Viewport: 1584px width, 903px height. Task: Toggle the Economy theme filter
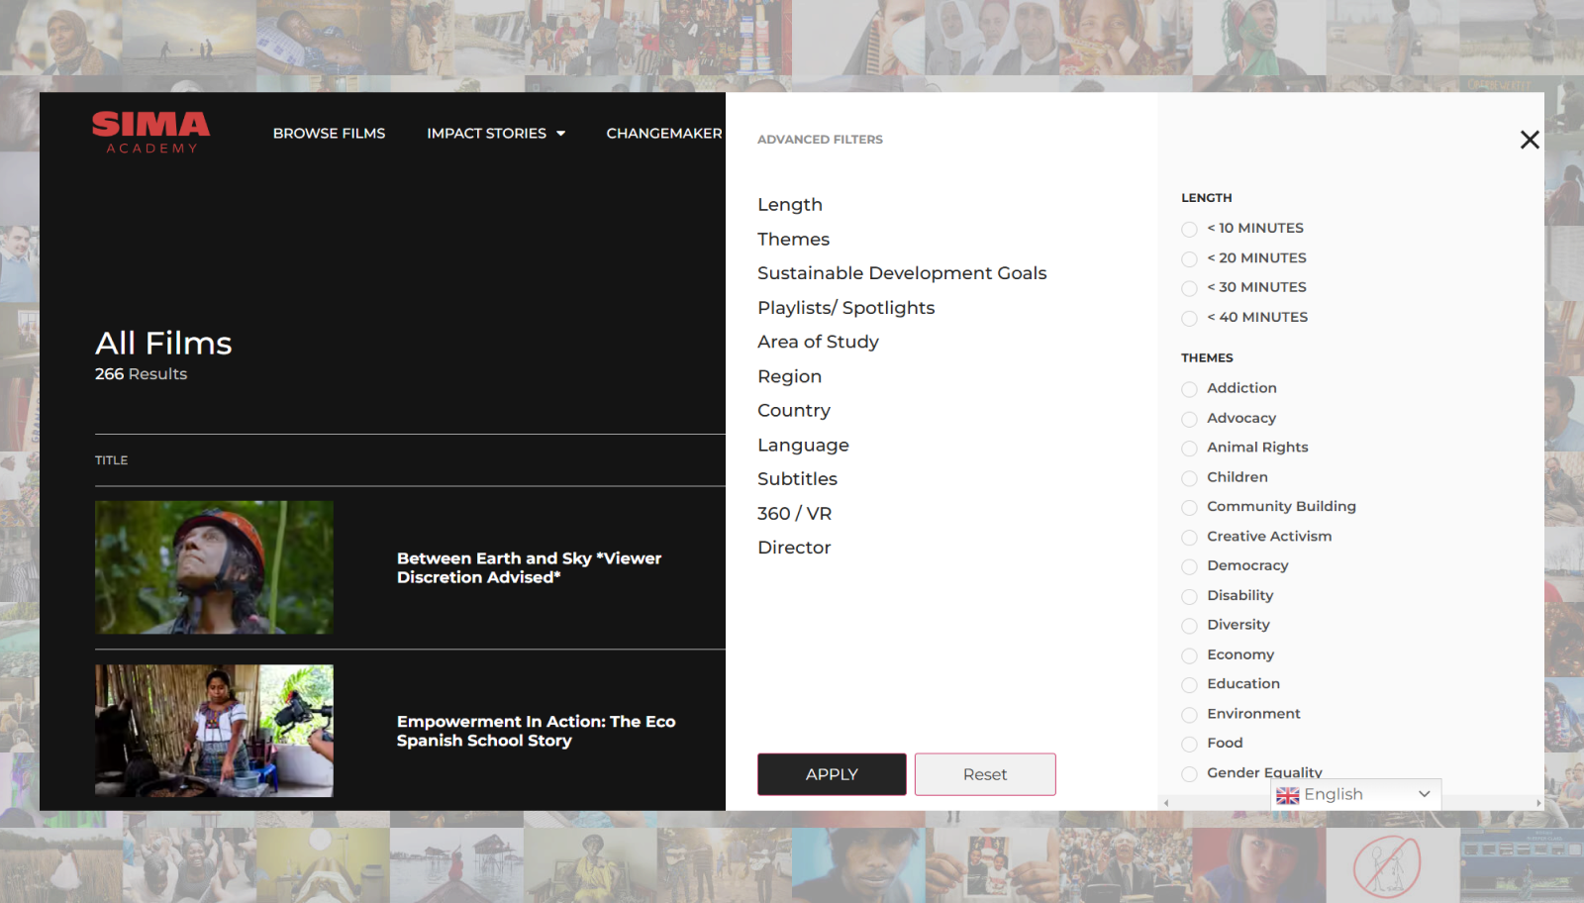pos(1189,655)
